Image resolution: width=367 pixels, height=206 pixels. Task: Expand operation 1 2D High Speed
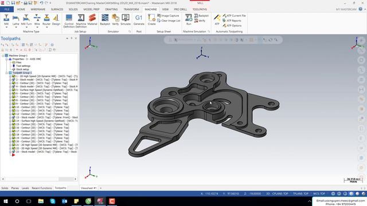10,76
